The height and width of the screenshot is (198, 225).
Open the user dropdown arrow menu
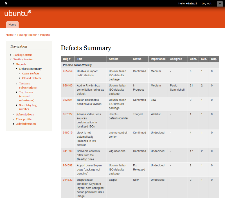220,4
